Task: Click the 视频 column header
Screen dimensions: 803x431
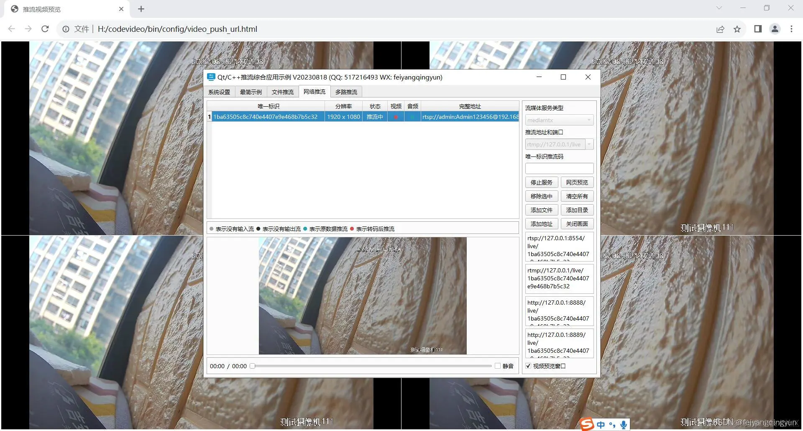Action: point(396,106)
